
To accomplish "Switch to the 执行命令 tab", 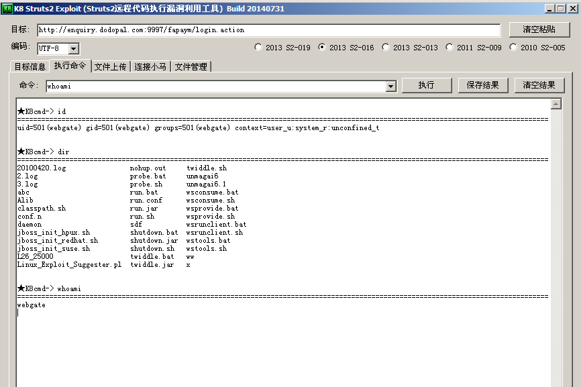I will 70,66.
